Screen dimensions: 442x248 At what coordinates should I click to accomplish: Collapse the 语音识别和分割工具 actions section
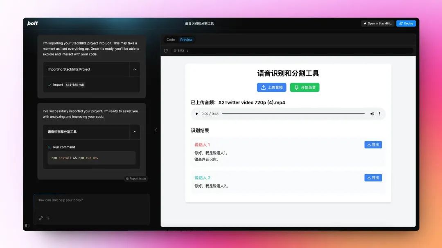click(135, 132)
